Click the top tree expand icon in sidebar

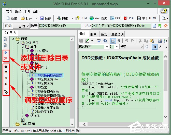[x=6, y=39]
